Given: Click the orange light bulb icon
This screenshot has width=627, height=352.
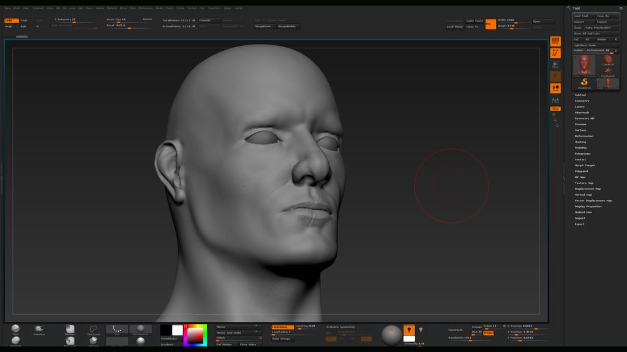Looking at the screenshot, I should coord(409,330).
